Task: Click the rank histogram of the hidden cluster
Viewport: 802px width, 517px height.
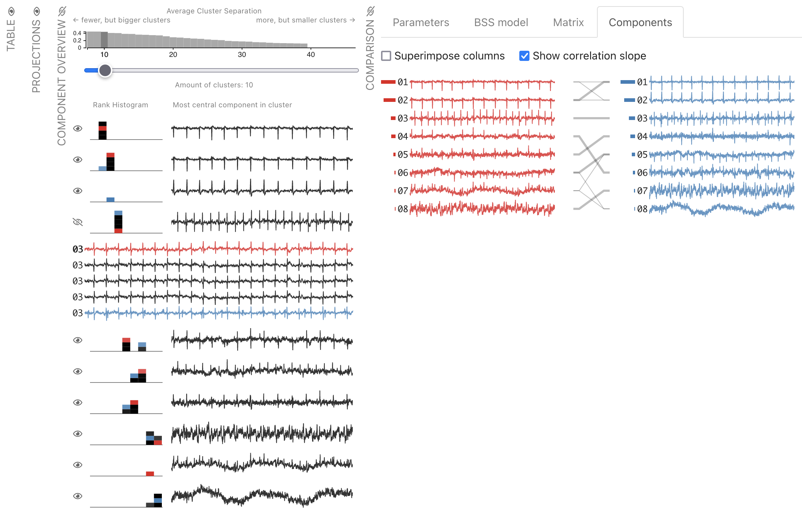Action: [x=126, y=222]
